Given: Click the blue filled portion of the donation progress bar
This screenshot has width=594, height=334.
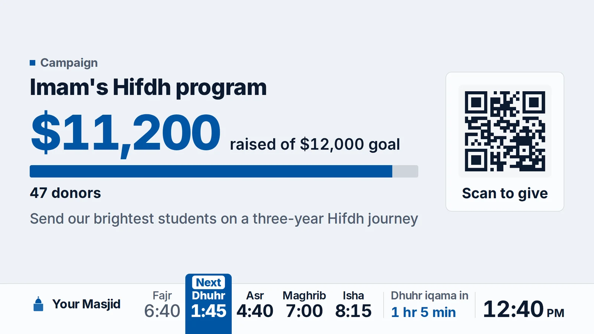Looking at the screenshot, I should (211, 171).
